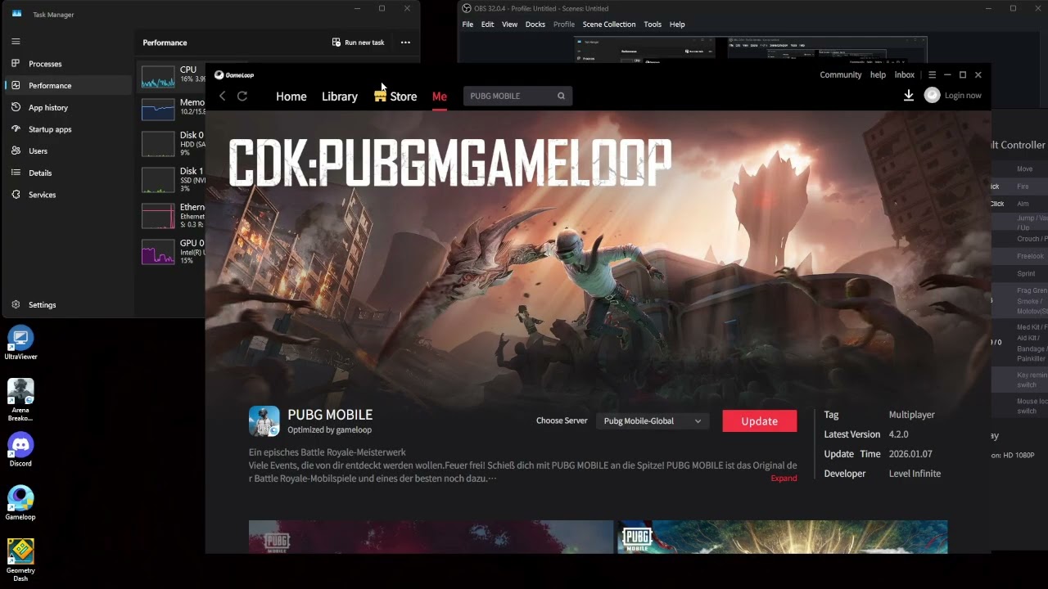Click the Gameloop logo
This screenshot has height=589, width=1048.
tap(234, 75)
